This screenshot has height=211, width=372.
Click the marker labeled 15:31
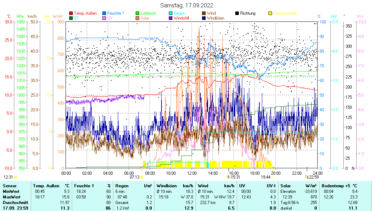(x=228, y=177)
